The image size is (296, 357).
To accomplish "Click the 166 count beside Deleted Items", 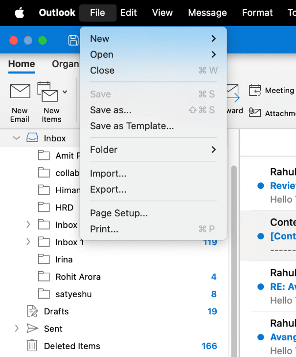I will coord(209,346).
